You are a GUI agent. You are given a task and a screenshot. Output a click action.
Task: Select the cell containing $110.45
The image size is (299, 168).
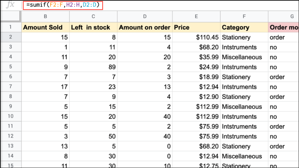pyautogui.click(x=196, y=37)
